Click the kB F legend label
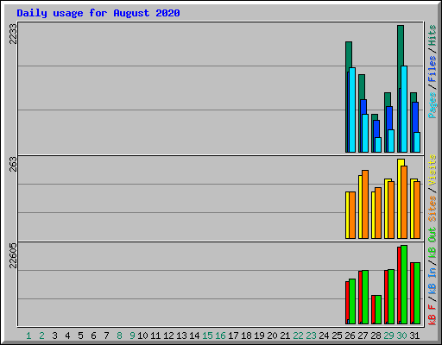Image resolution: width=442 pixels, height=345 pixels. tap(432, 315)
